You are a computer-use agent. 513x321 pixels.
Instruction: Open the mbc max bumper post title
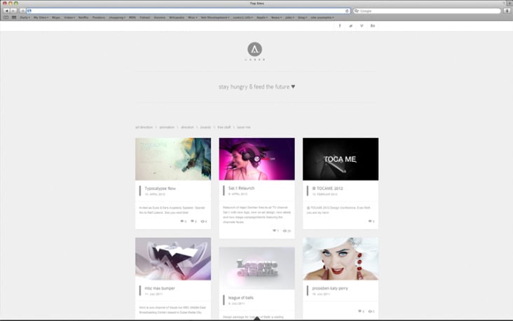pos(160,288)
